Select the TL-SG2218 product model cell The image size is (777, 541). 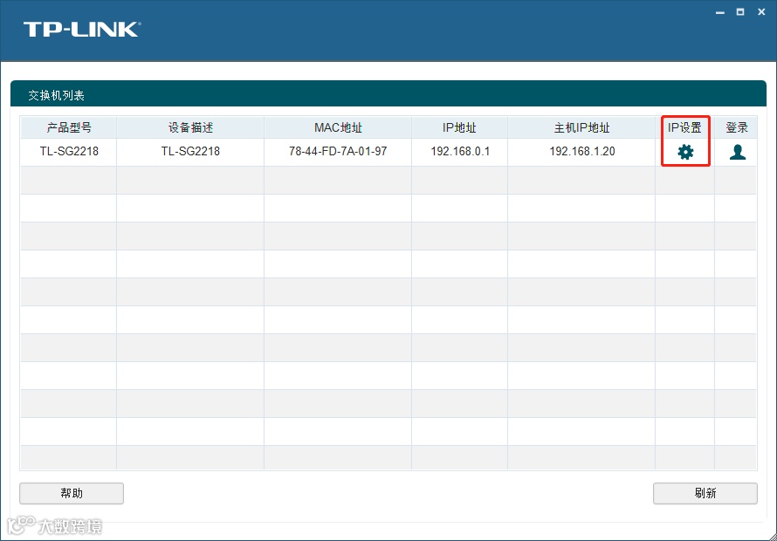click(68, 152)
